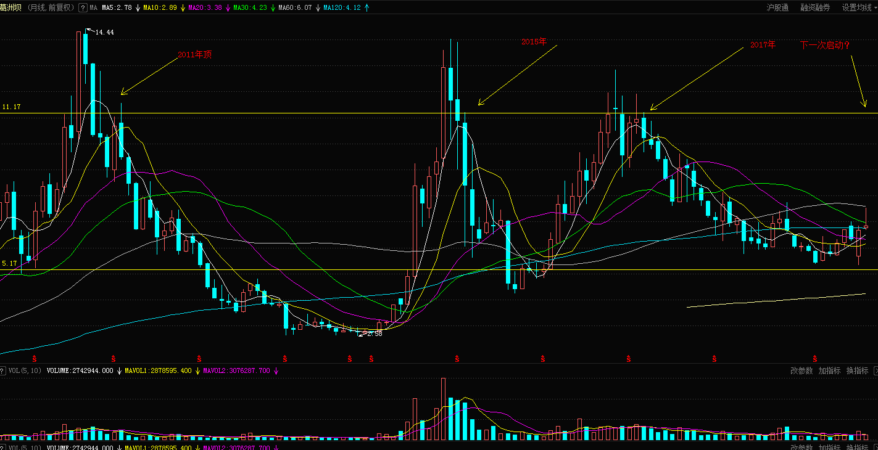
Task: Click the green down arrow after MA30:4.23
Action: [x=273, y=7]
